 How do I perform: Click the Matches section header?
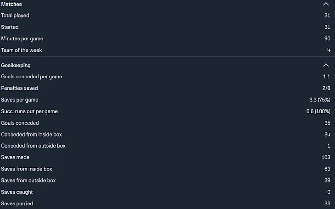(x=11, y=4)
